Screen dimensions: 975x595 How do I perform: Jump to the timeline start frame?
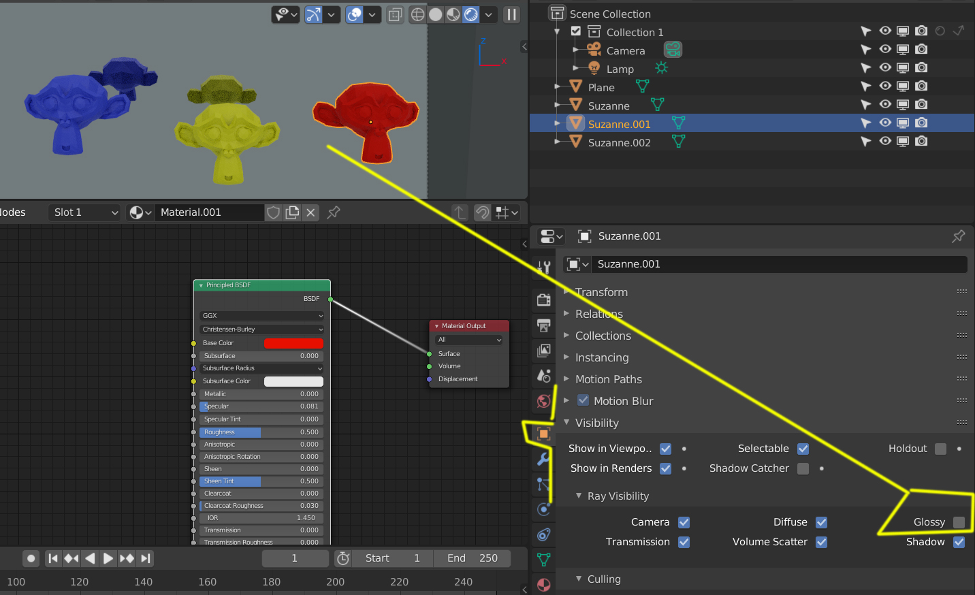[x=53, y=558]
